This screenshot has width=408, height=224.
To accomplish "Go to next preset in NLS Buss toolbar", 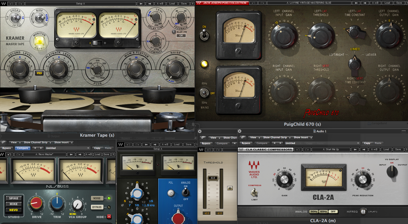I will 80,154.
